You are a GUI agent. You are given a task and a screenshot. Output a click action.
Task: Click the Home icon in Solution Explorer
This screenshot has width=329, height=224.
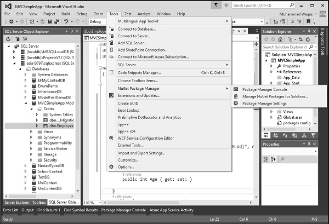click(x=280, y=39)
